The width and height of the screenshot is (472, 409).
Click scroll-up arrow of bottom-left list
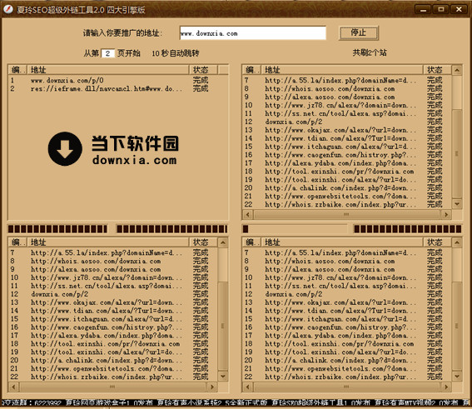[x=223, y=242]
